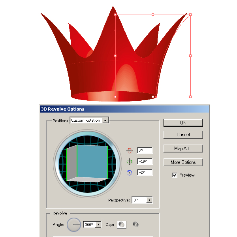Click the right-middle bounding box handle
Viewport: 237px width, 237px height.
pyautogui.click(x=190, y=56)
